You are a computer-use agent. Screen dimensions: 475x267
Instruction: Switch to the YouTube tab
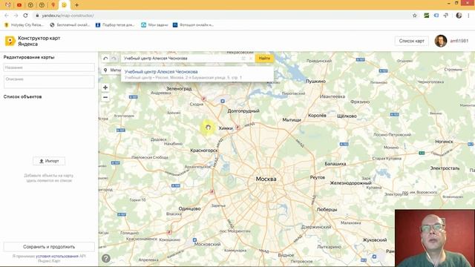pyautogui.click(x=19, y=5)
